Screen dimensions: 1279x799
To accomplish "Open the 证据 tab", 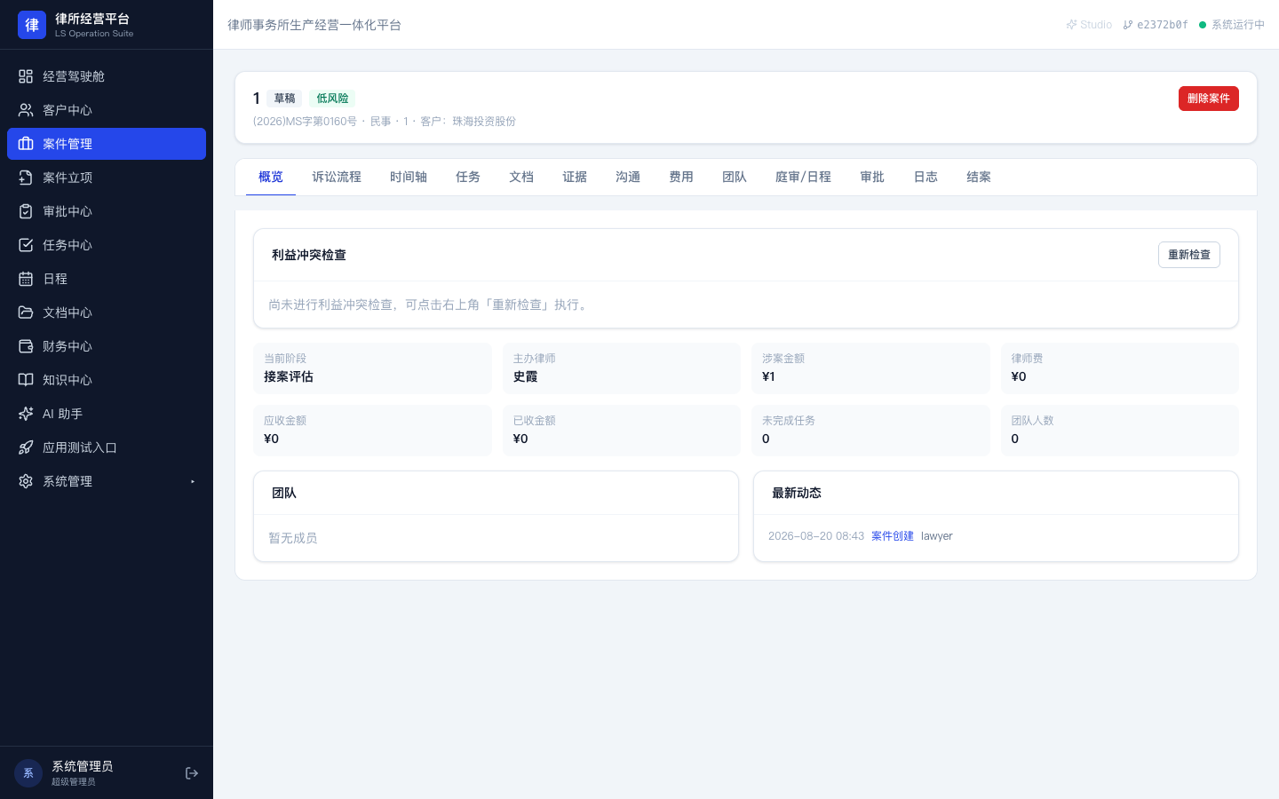I will 575,178.
